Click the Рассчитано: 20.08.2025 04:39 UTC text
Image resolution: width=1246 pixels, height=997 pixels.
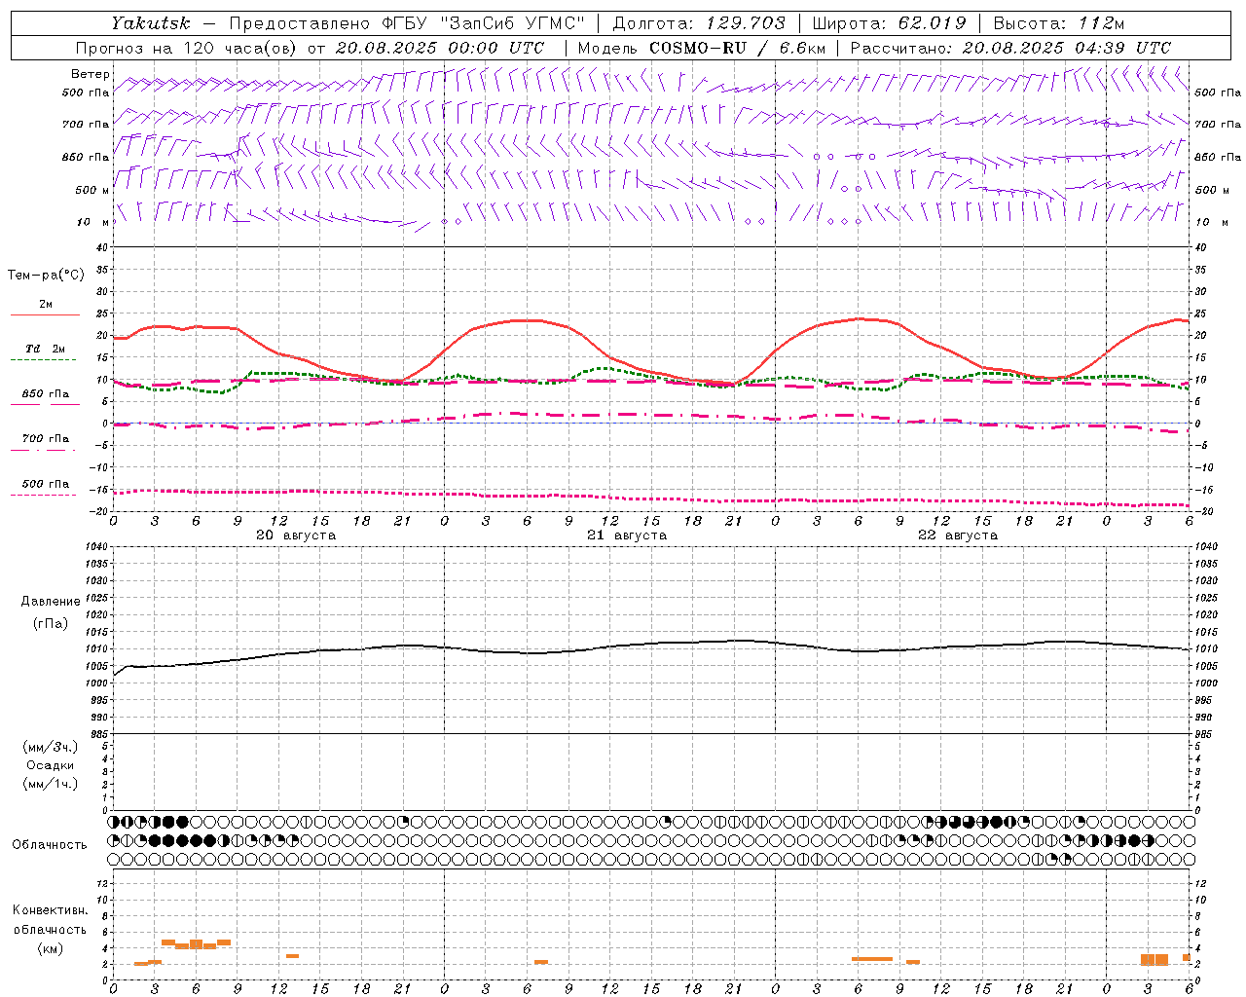point(1010,48)
